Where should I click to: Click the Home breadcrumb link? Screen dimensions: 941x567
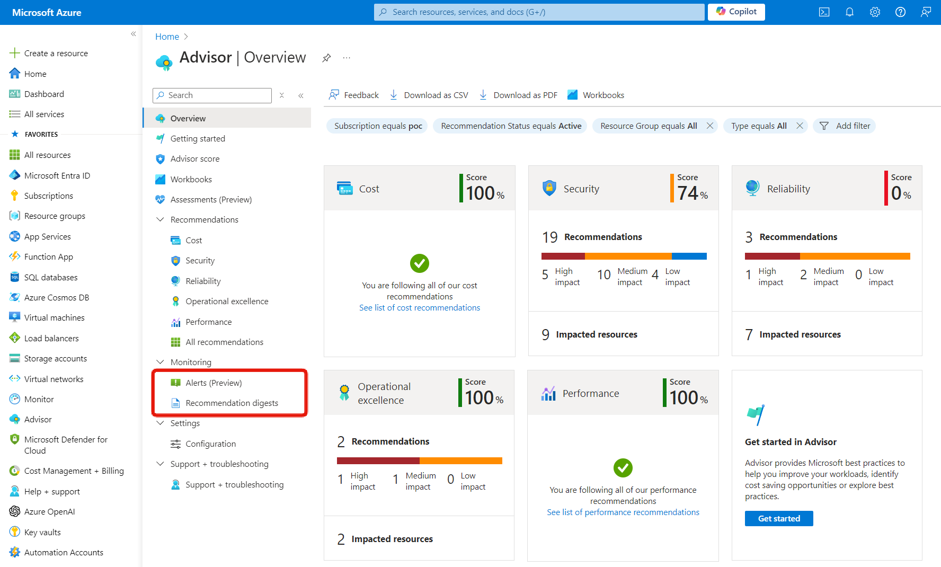(167, 37)
